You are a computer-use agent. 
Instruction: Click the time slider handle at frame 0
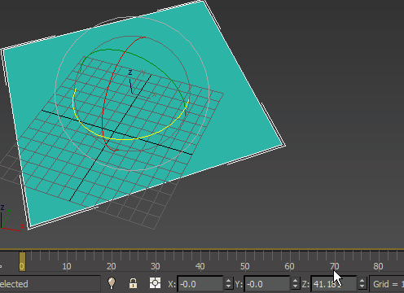22,261
